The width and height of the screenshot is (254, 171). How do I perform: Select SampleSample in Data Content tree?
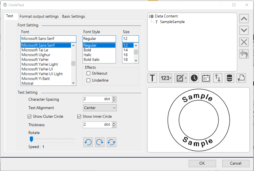[173, 22]
